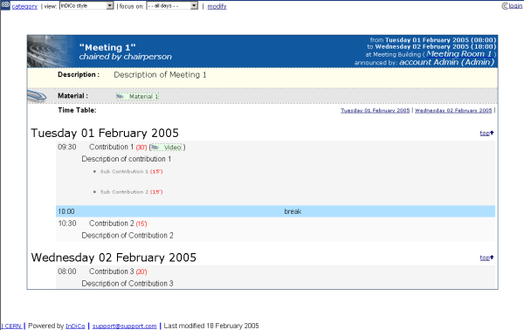
Task: Click Last modified 18 February 2005 text
Action: click(211, 326)
